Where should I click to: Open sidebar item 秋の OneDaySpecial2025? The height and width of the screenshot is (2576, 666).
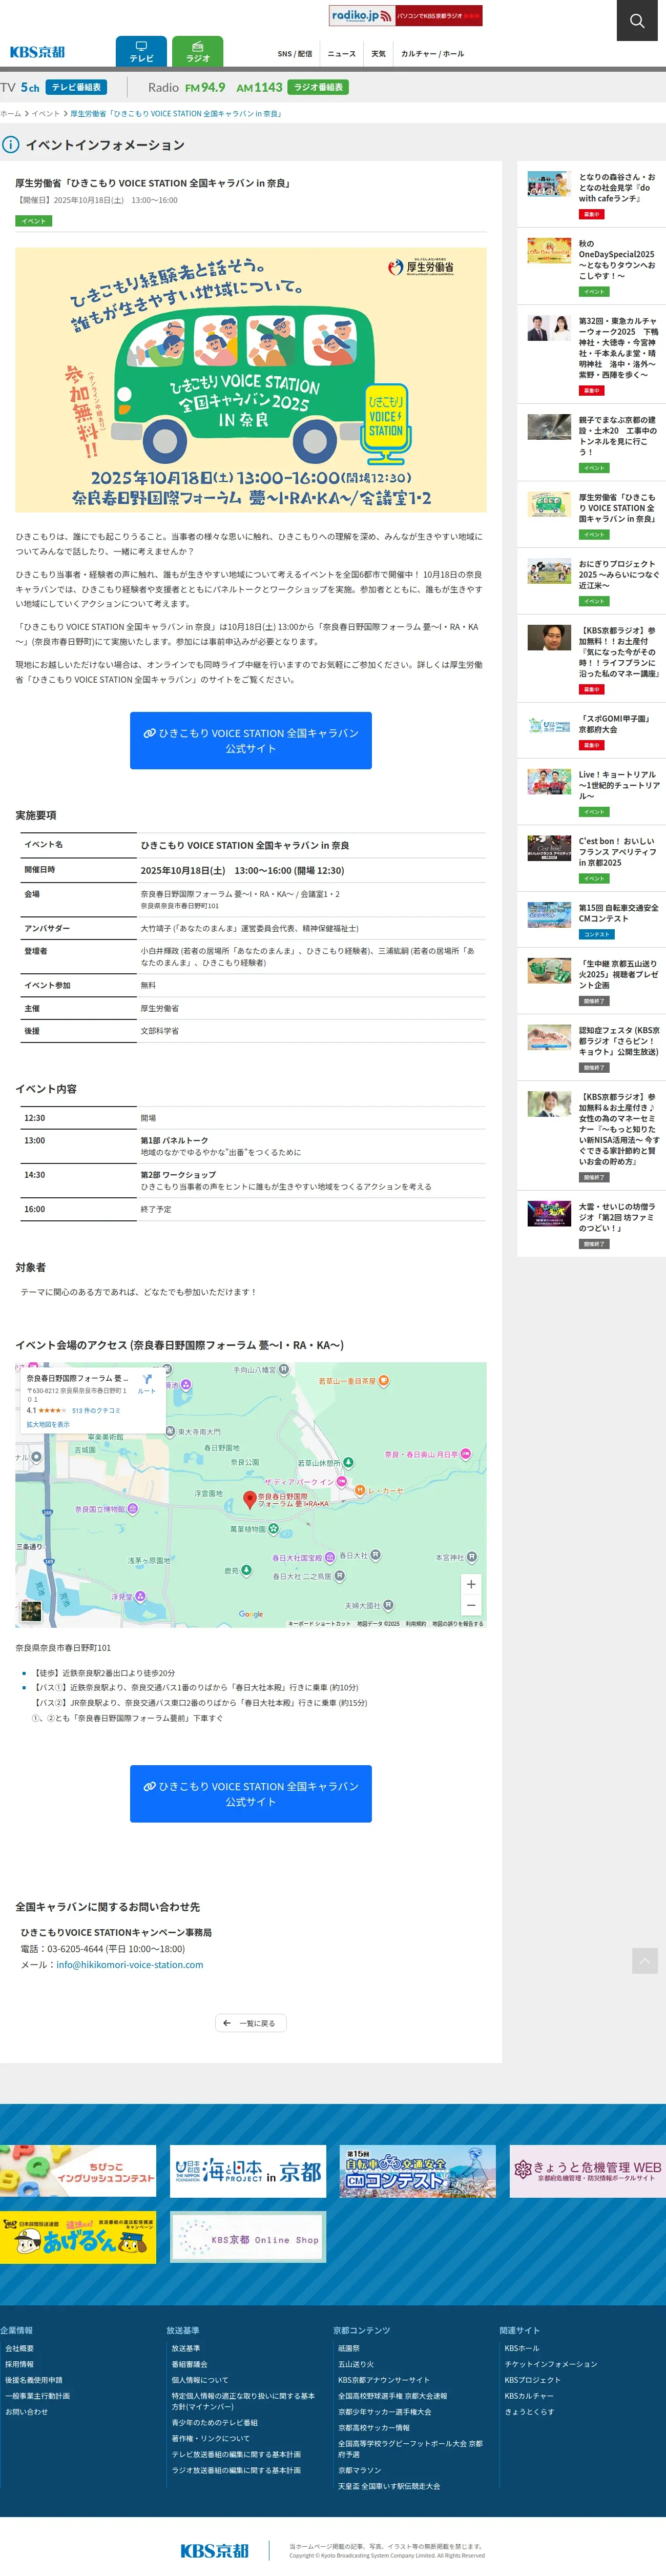[x=591, y=267]
